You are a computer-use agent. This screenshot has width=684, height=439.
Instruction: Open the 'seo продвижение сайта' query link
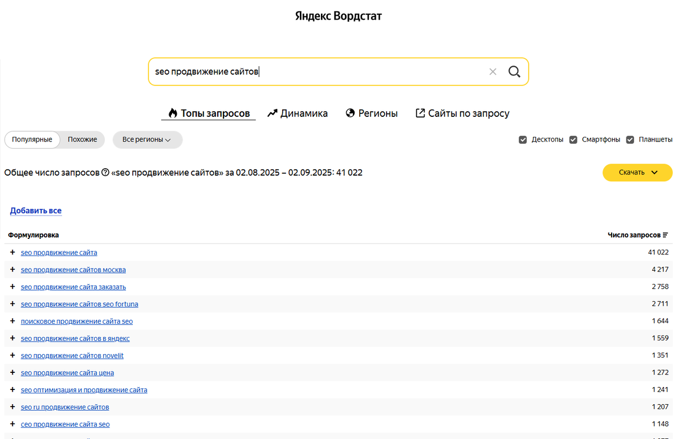click(x=59, y=253)
